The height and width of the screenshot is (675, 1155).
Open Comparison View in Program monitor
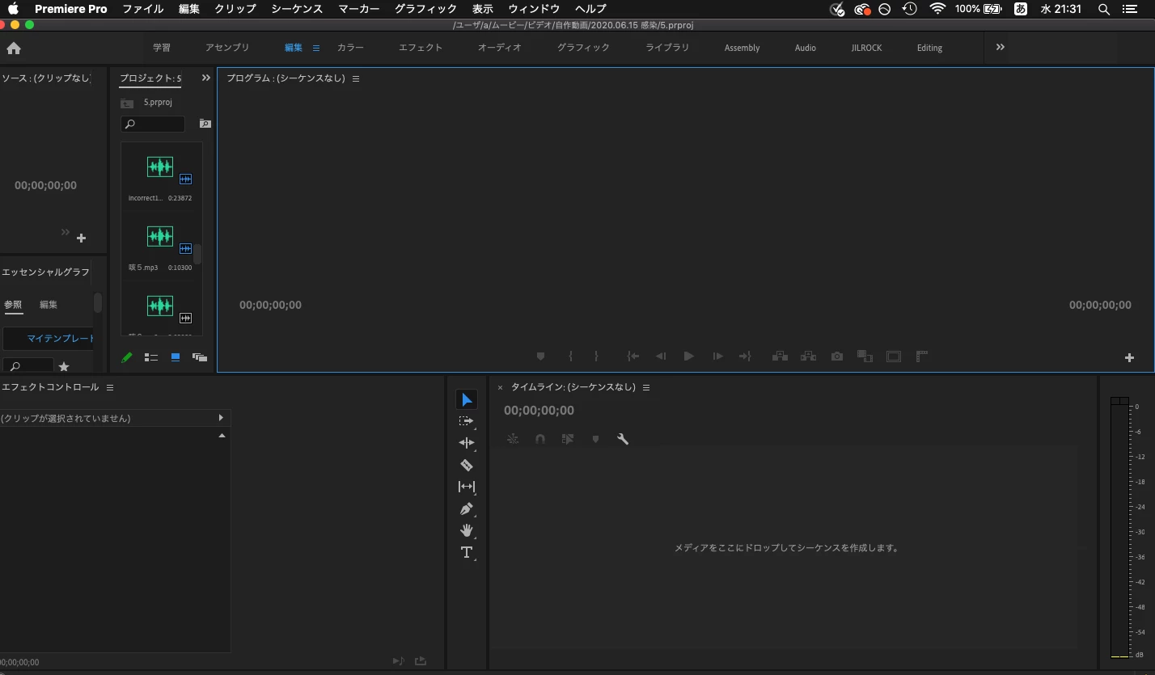[x=865, y=356]
